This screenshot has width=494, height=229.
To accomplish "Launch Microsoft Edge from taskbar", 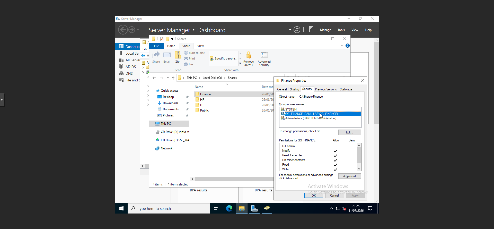I will (229, 208).
